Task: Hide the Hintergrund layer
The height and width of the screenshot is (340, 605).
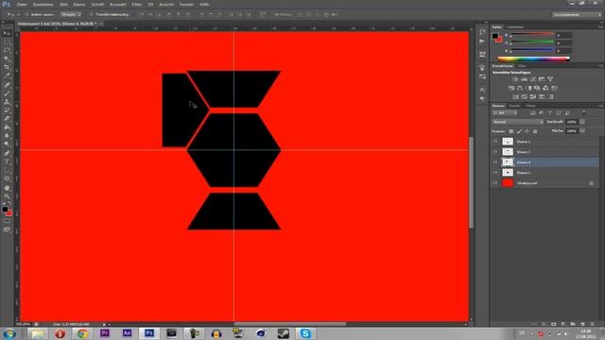Action: [495, 183]
